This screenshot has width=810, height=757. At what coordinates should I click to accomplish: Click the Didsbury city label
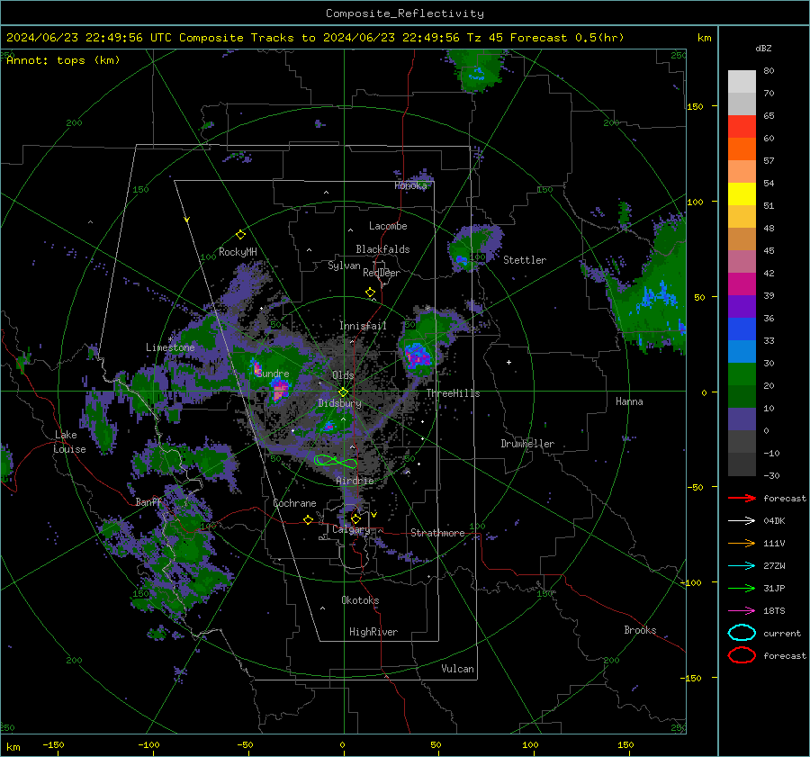pos(339,403)
